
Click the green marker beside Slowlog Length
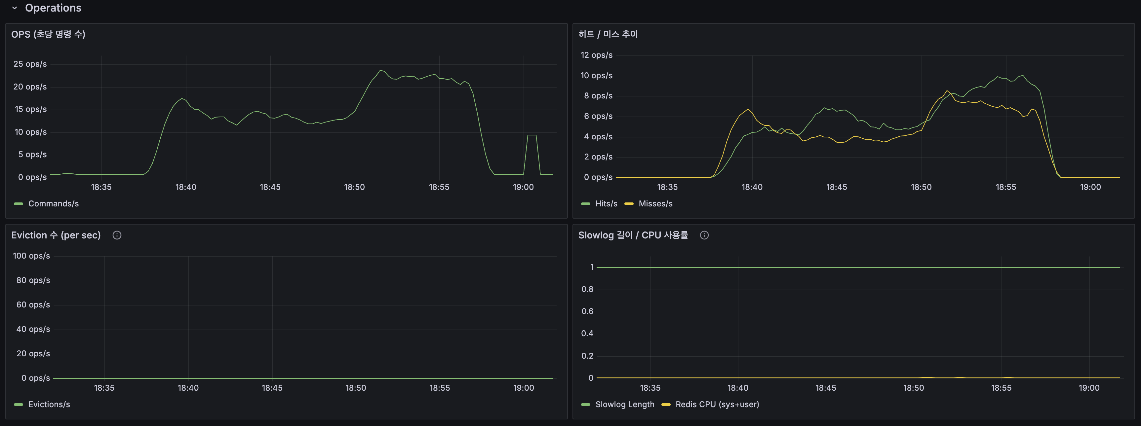tap(586, 404)
